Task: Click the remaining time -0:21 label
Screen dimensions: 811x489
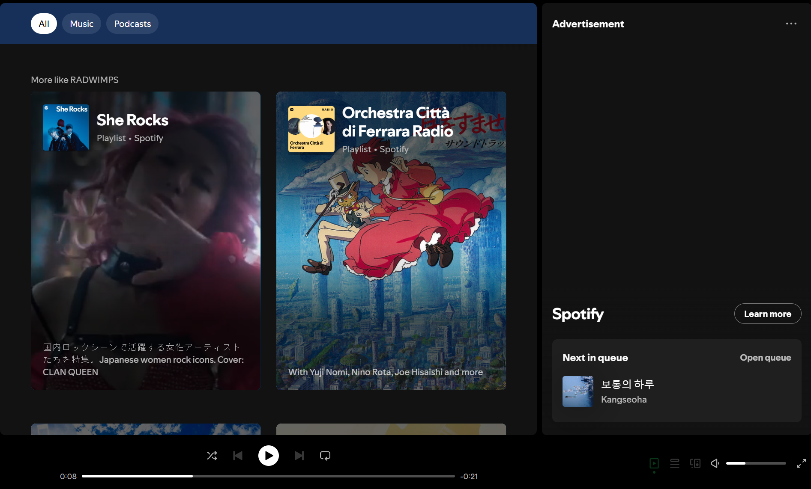Action: coord(469,476)
